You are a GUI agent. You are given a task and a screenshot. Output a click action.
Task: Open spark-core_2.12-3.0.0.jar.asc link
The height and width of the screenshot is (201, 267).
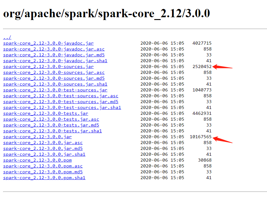(x=43, y=143)
